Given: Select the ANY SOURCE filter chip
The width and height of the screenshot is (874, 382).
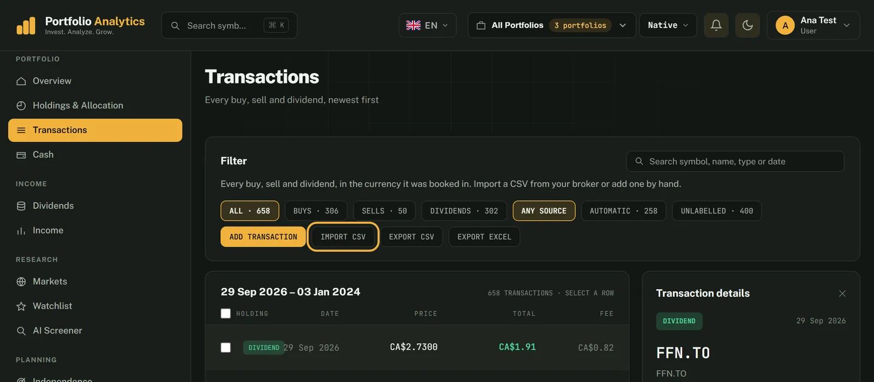Looking at the screenshot, I should pyautogui.click(x=544, y=211).
